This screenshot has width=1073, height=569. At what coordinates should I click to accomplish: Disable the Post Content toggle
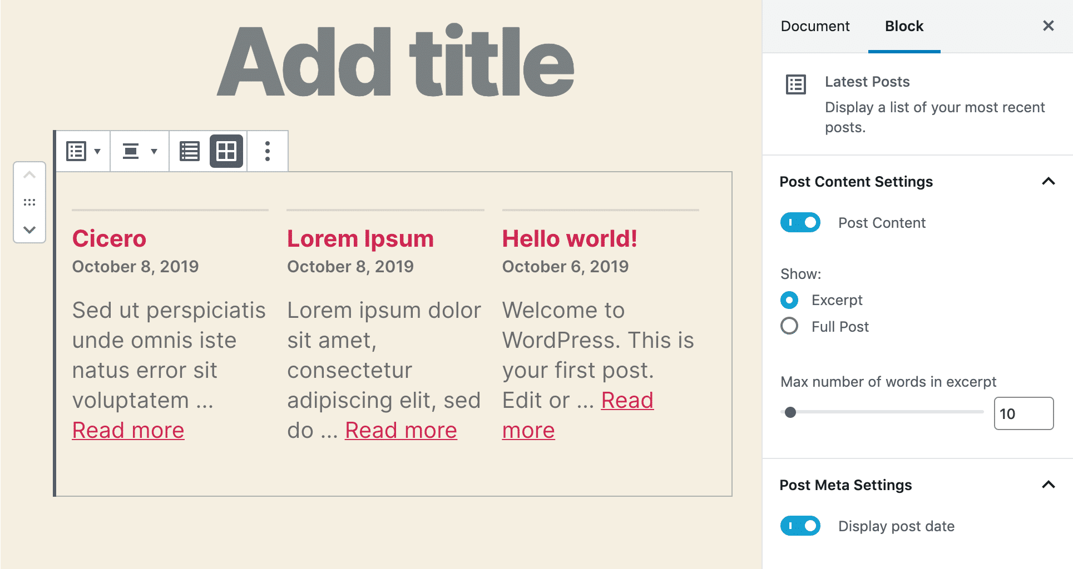click(800, 222)
